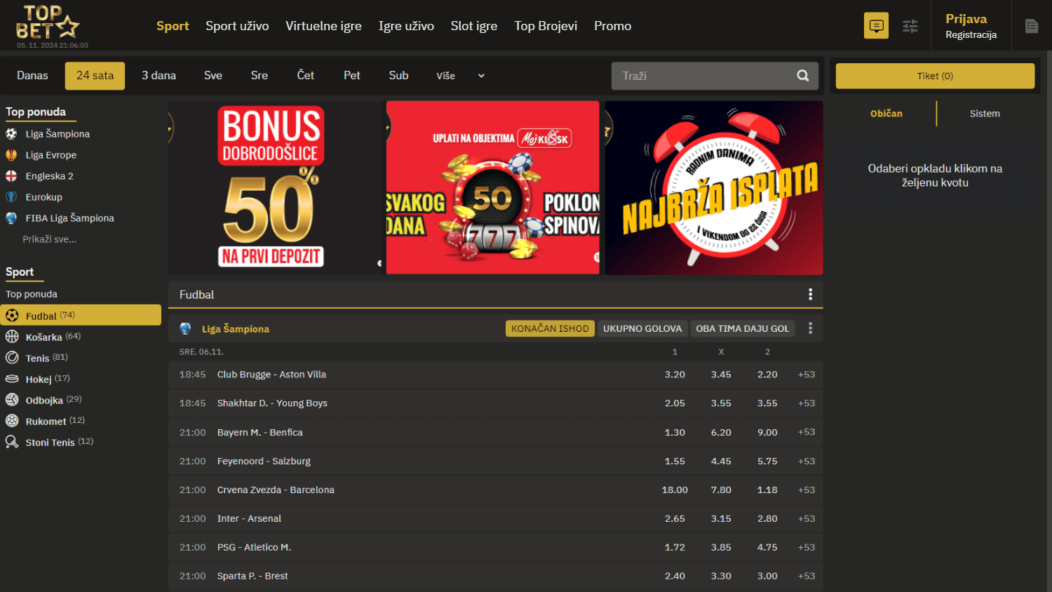This screenshot has width=1052, height=592.
Task: Show more markets for Club Brugge - Aston Villa
Action: [807, 375]
